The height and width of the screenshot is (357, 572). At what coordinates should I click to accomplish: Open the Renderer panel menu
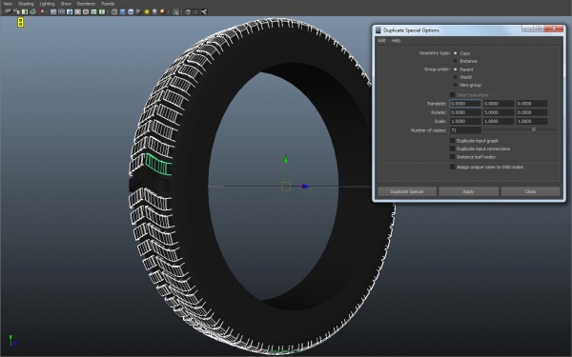click(86, 4)
